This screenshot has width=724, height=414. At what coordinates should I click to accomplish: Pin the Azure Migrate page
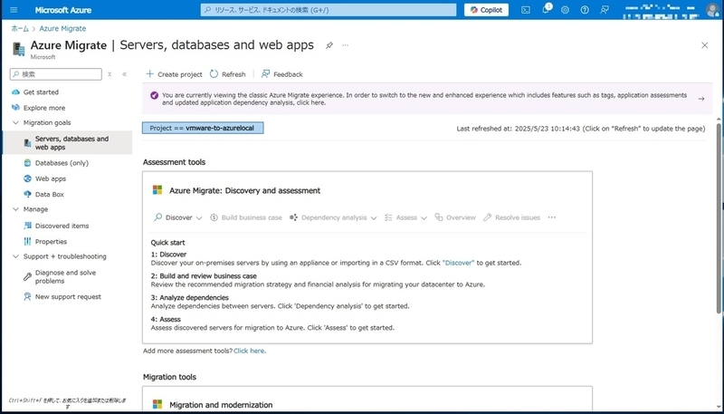coord(329,45)
